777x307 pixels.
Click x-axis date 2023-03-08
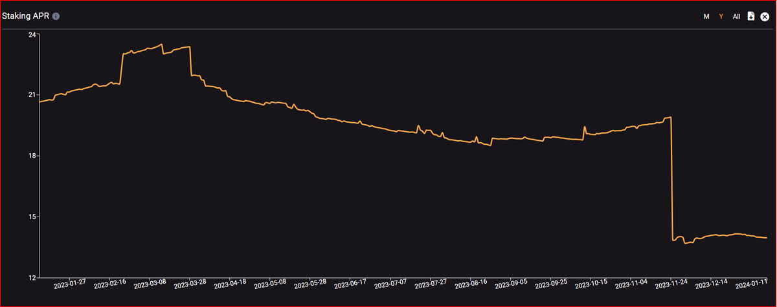(x=150, y=283)
